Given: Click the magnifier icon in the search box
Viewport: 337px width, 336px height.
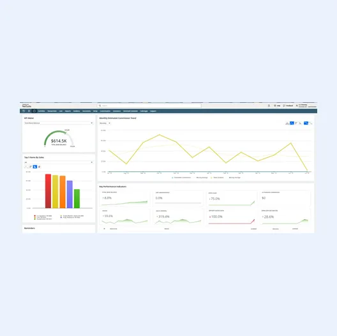Looking at the screenshot, I should pyautogui.click(x=100, y=105).
